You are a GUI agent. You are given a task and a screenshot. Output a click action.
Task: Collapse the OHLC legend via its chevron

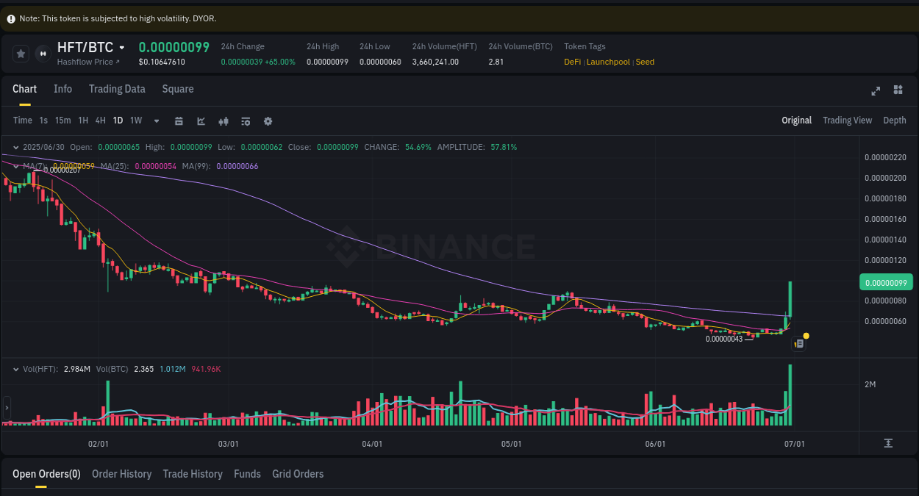click(16, 147)
